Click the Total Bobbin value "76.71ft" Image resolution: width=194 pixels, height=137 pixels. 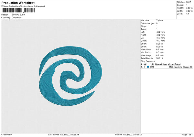tap(159, 58)
